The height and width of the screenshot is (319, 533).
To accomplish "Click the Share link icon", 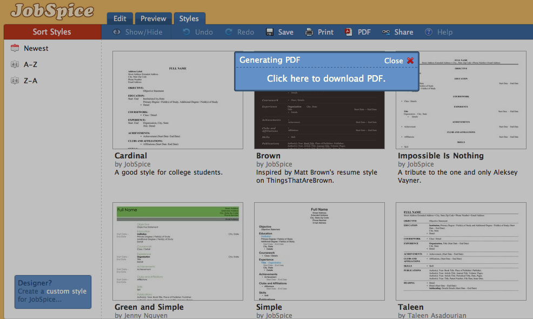I will [386, 32].
